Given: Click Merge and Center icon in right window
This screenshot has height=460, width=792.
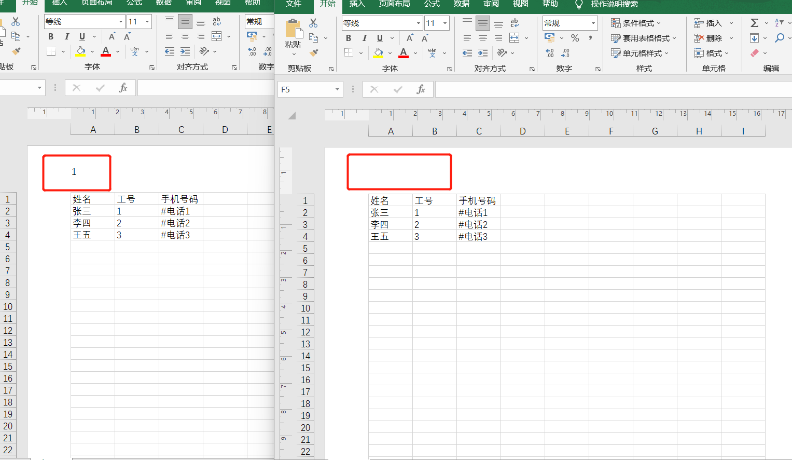Looking at the screenshot, I should 515,38.
